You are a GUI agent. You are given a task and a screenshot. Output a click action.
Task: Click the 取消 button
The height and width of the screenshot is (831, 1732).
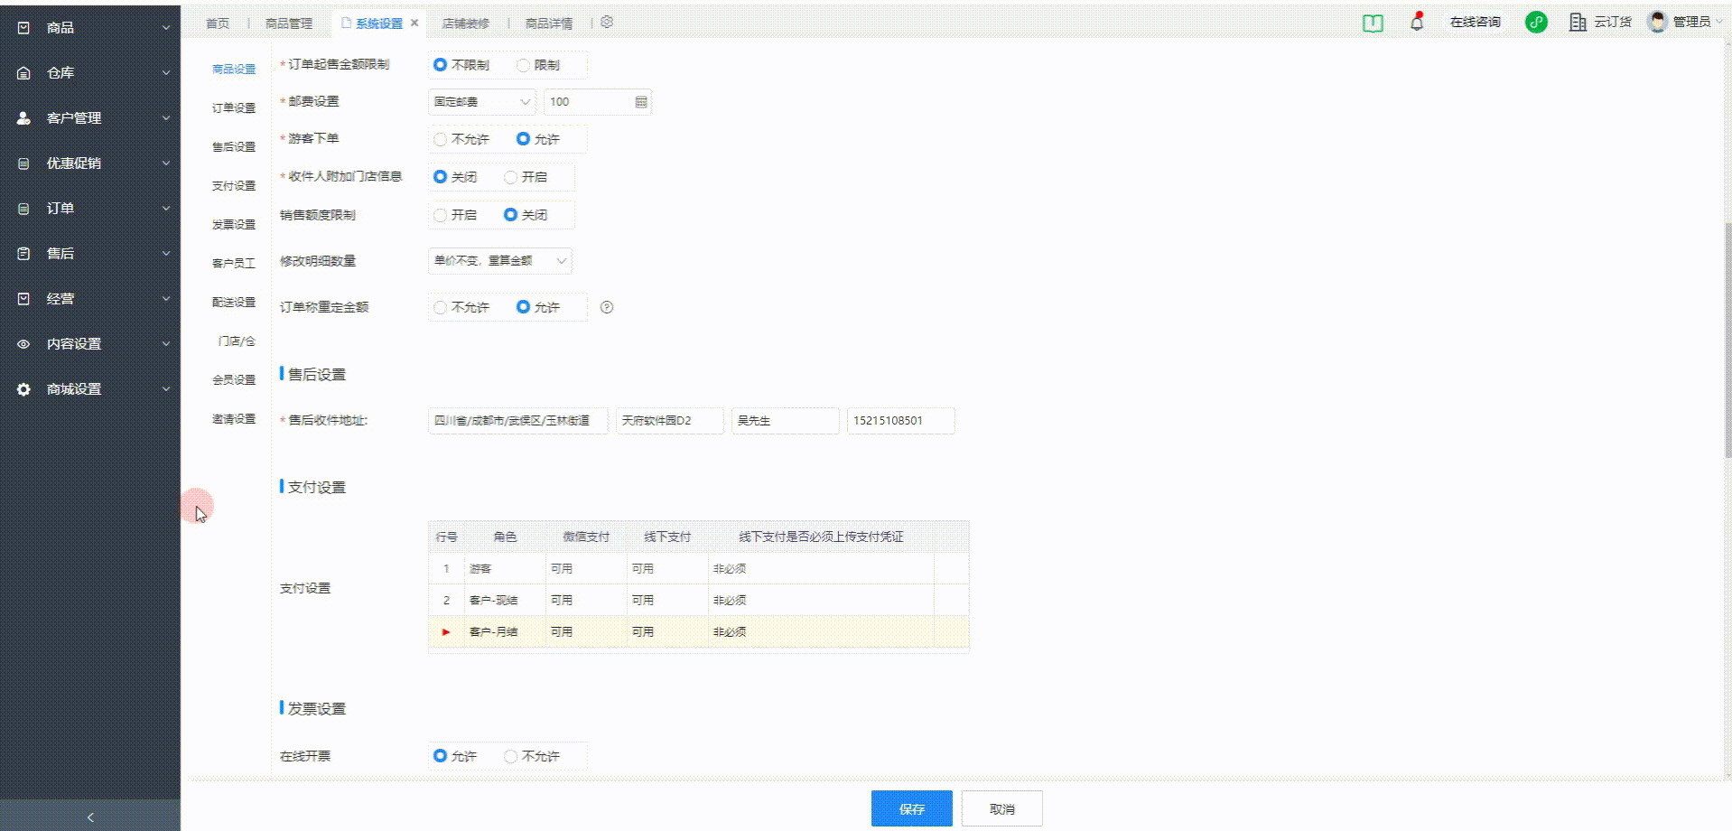[1002, 808]
